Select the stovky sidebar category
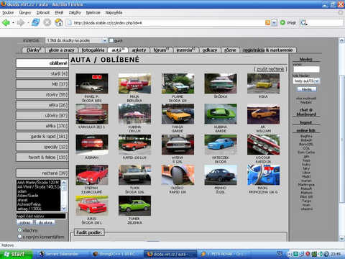The height and width of the screenshot is (259, 345). [x=42, y=94]
